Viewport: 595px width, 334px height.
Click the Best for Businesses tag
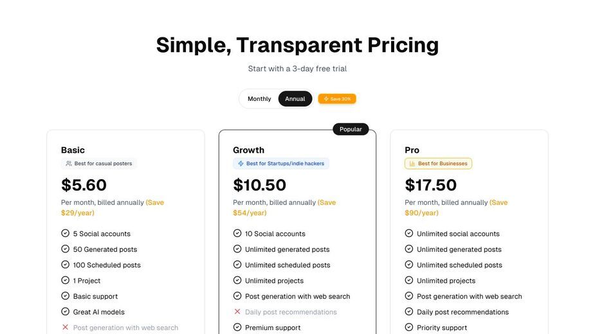[438, 163]
